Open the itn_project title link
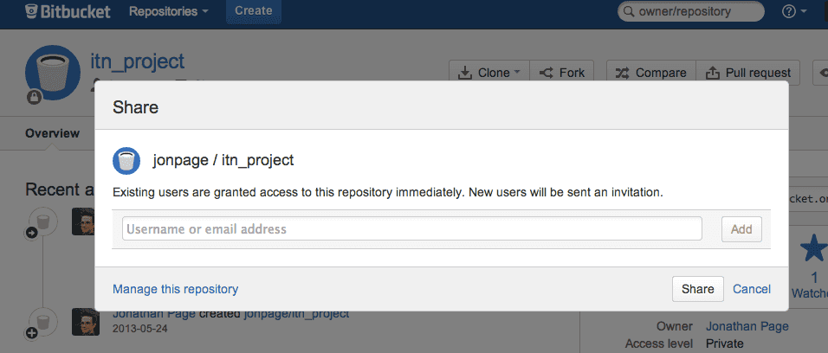This screenshot has width=828, height=353. (138, 61)
